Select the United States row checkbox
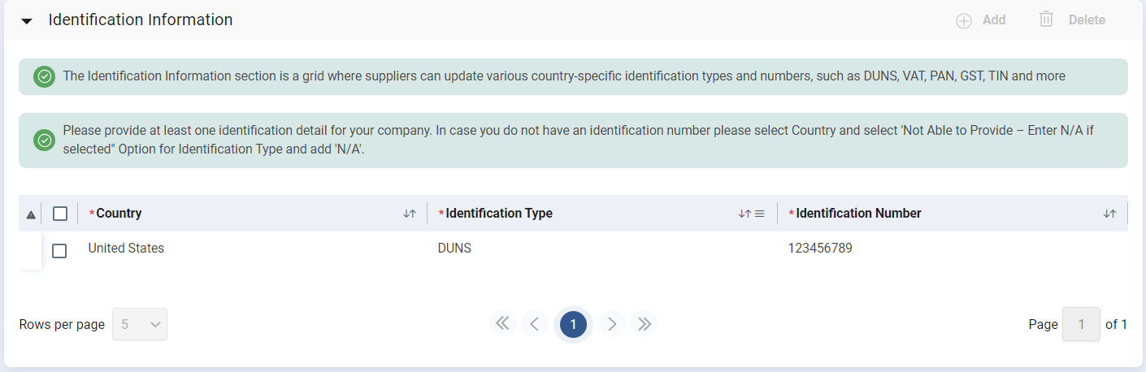The image size is (1146, 372). pyautogui.click(x=59, y=251)
